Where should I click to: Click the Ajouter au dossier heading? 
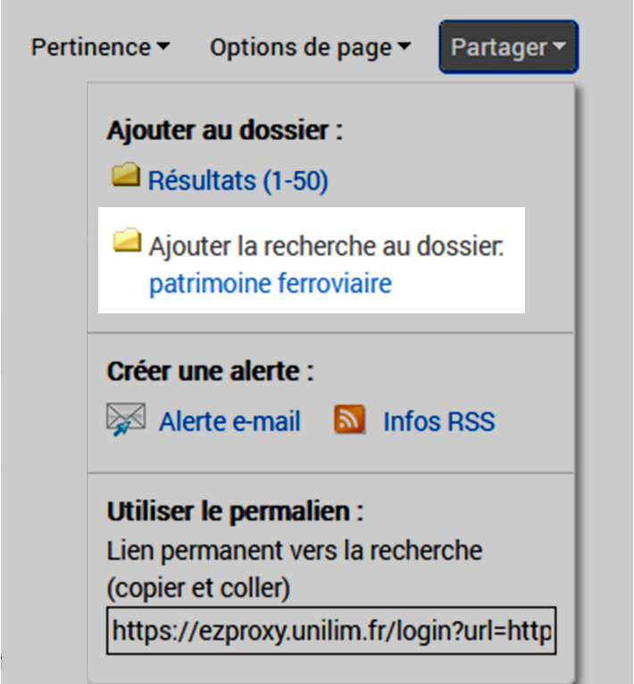point(224,130)
